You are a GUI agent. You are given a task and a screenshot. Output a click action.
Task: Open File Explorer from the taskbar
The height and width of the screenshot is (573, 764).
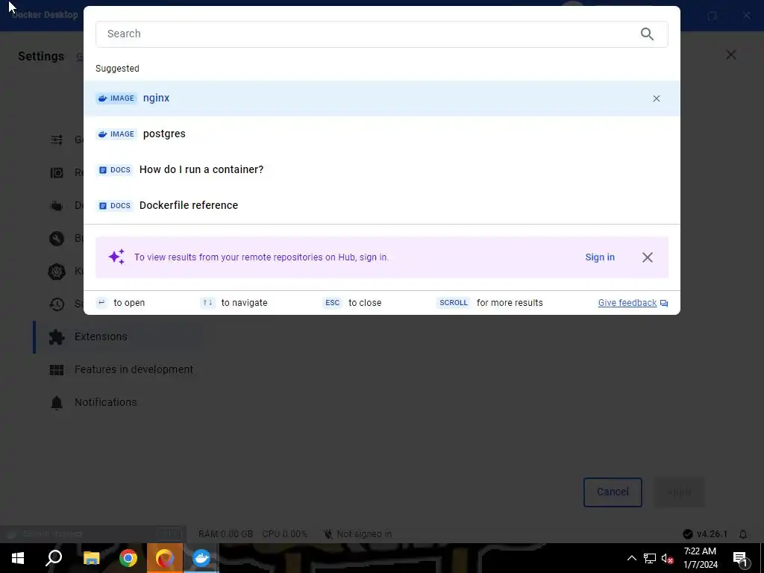91,558
